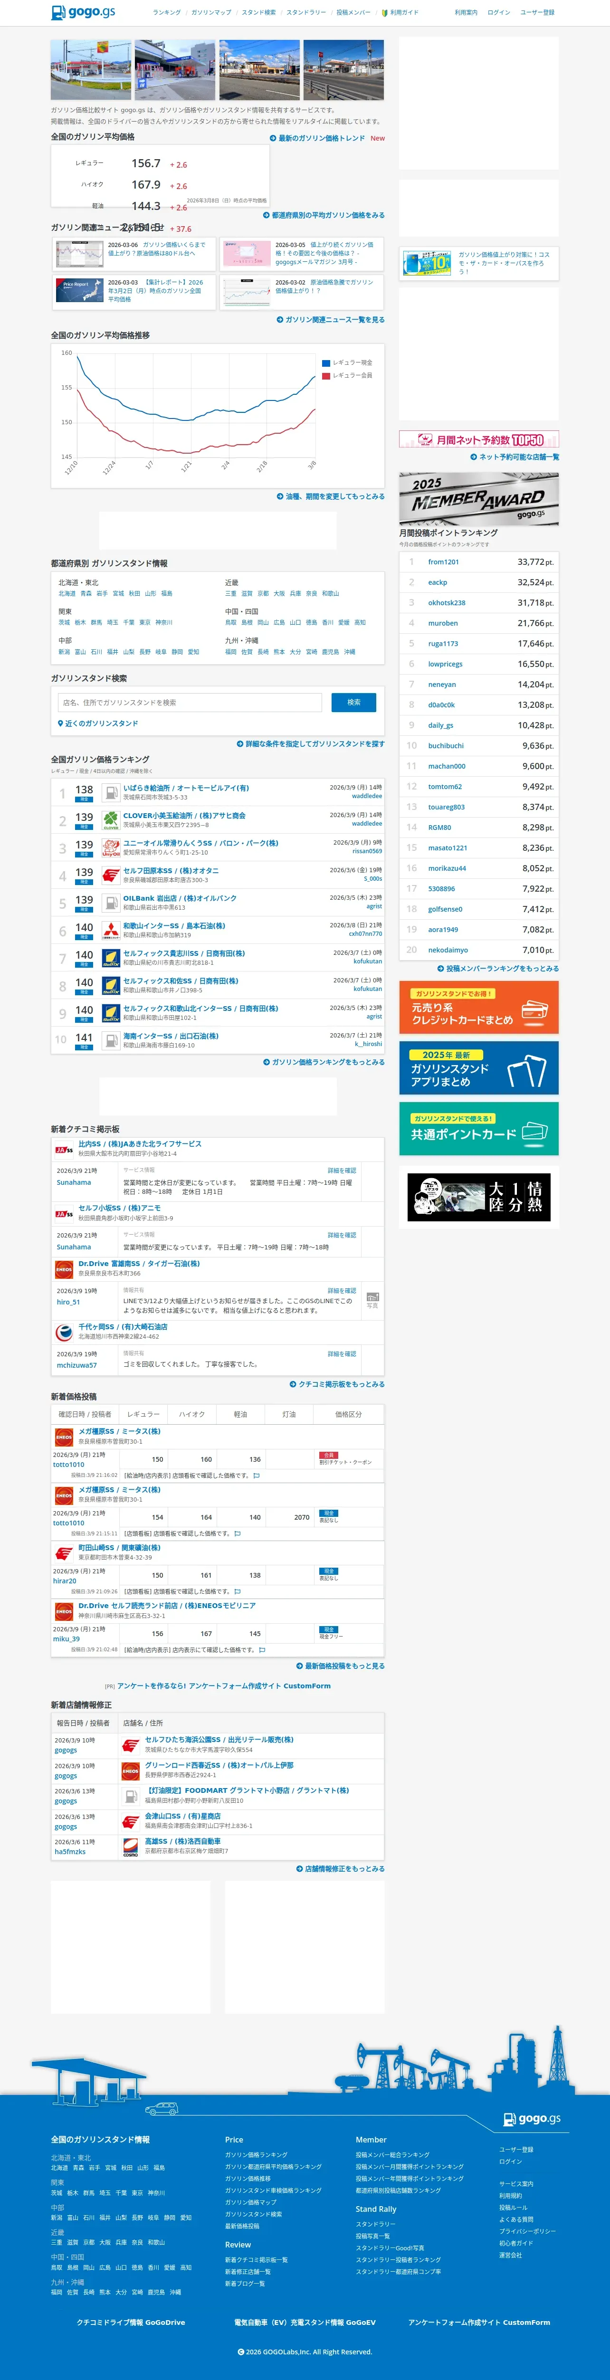Click the ENEOS logo for グリーンロード西春近SS
610x2380 pixels.
(130, 1771)
